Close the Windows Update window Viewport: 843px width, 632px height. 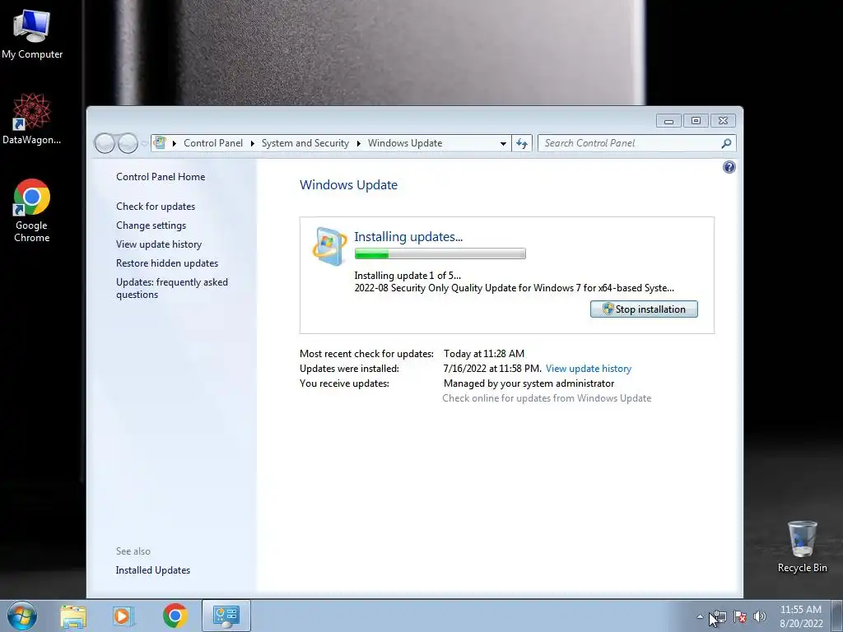click(x=723, y=121)
